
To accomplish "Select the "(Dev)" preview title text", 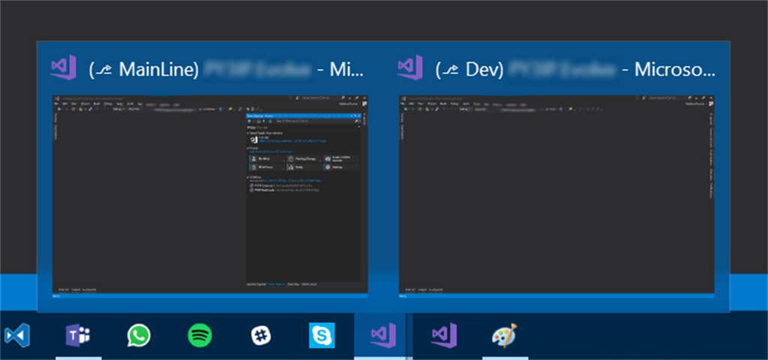I will click(x=469, y=70).
